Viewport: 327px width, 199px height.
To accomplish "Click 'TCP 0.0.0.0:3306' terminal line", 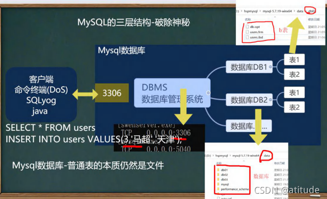I will pyautogui.click(x=156, y=133).
